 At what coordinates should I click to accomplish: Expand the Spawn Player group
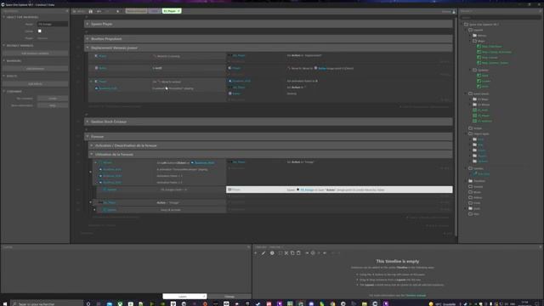click(x=88, y=24)
